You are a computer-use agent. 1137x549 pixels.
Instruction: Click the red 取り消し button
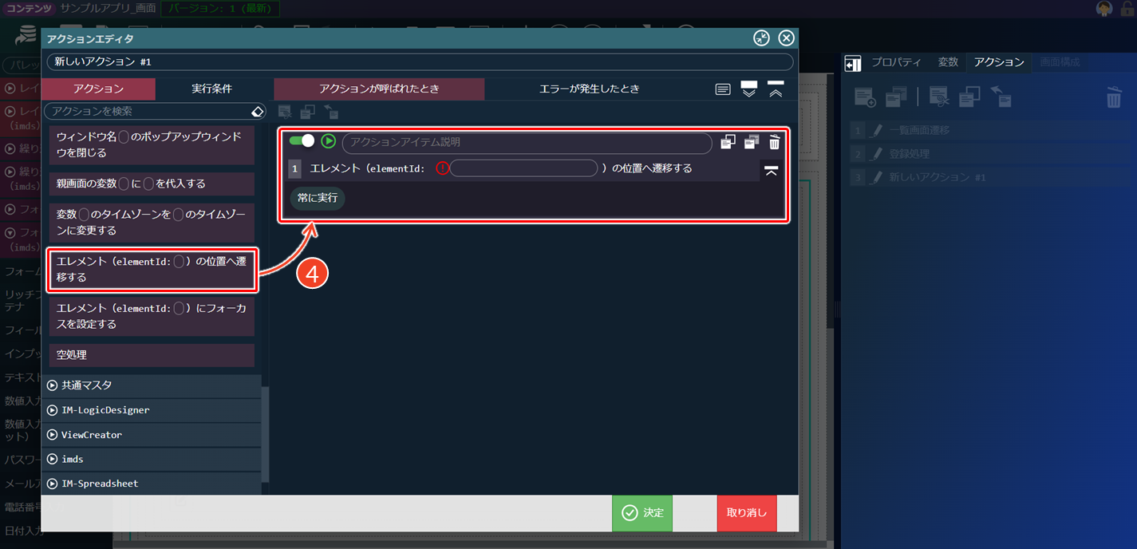(746, 513)
